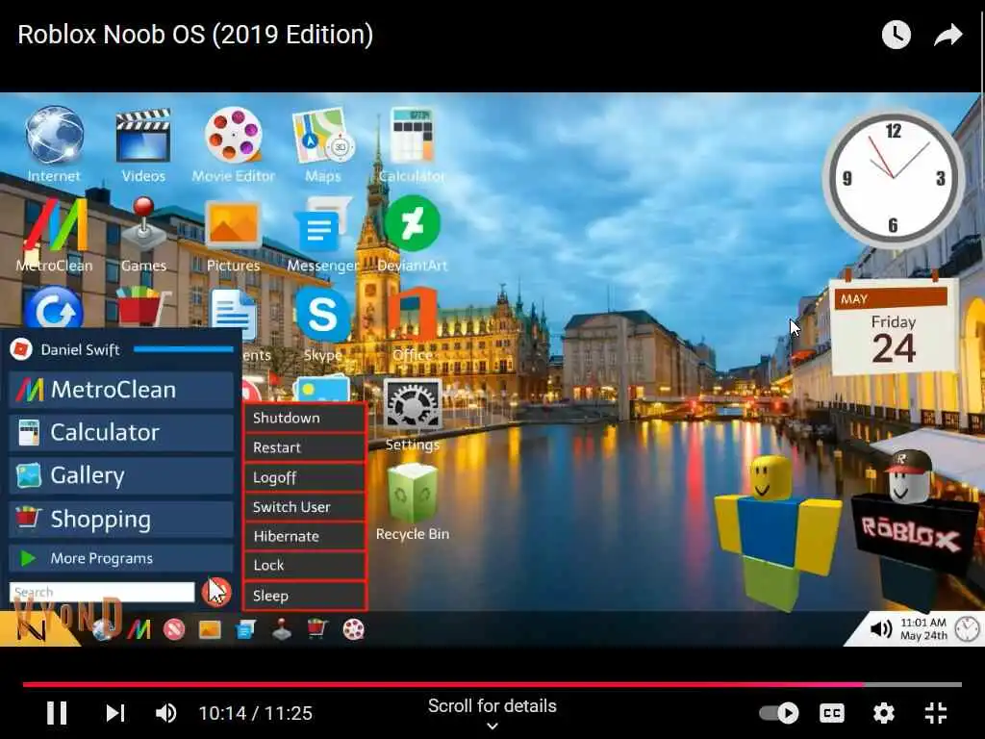Open the Games joystick desktop icon
The image size is (985, 739).
tap(144, 223)
